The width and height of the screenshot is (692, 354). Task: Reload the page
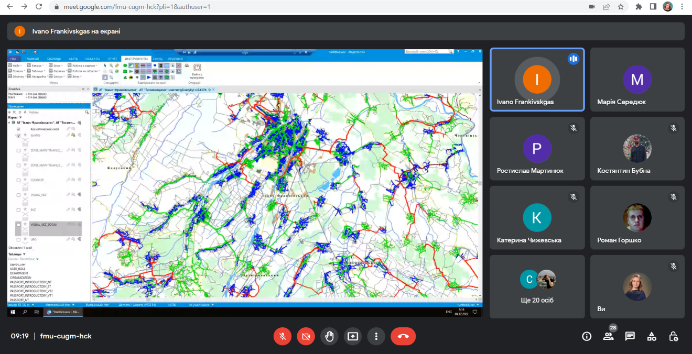[x=38, y=7]
